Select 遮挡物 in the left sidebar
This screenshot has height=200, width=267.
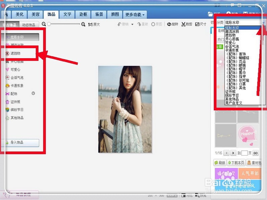pos(15,53)
